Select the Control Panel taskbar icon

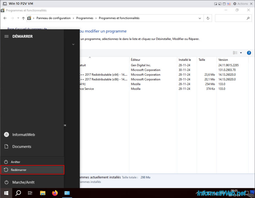[x=67, y=193]
